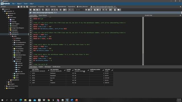Open a SQL file in query tool
Screen dimensions: 182x102
(34, 10)
